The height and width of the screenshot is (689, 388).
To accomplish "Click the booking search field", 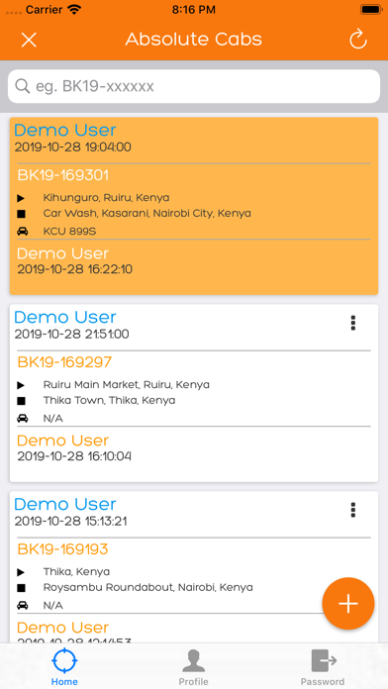I will click(194, 86).
